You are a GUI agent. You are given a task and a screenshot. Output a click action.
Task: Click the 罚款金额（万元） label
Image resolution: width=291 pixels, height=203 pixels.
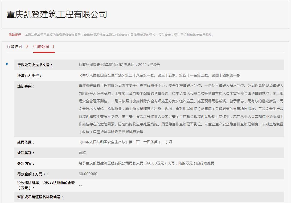pos(33,174)
